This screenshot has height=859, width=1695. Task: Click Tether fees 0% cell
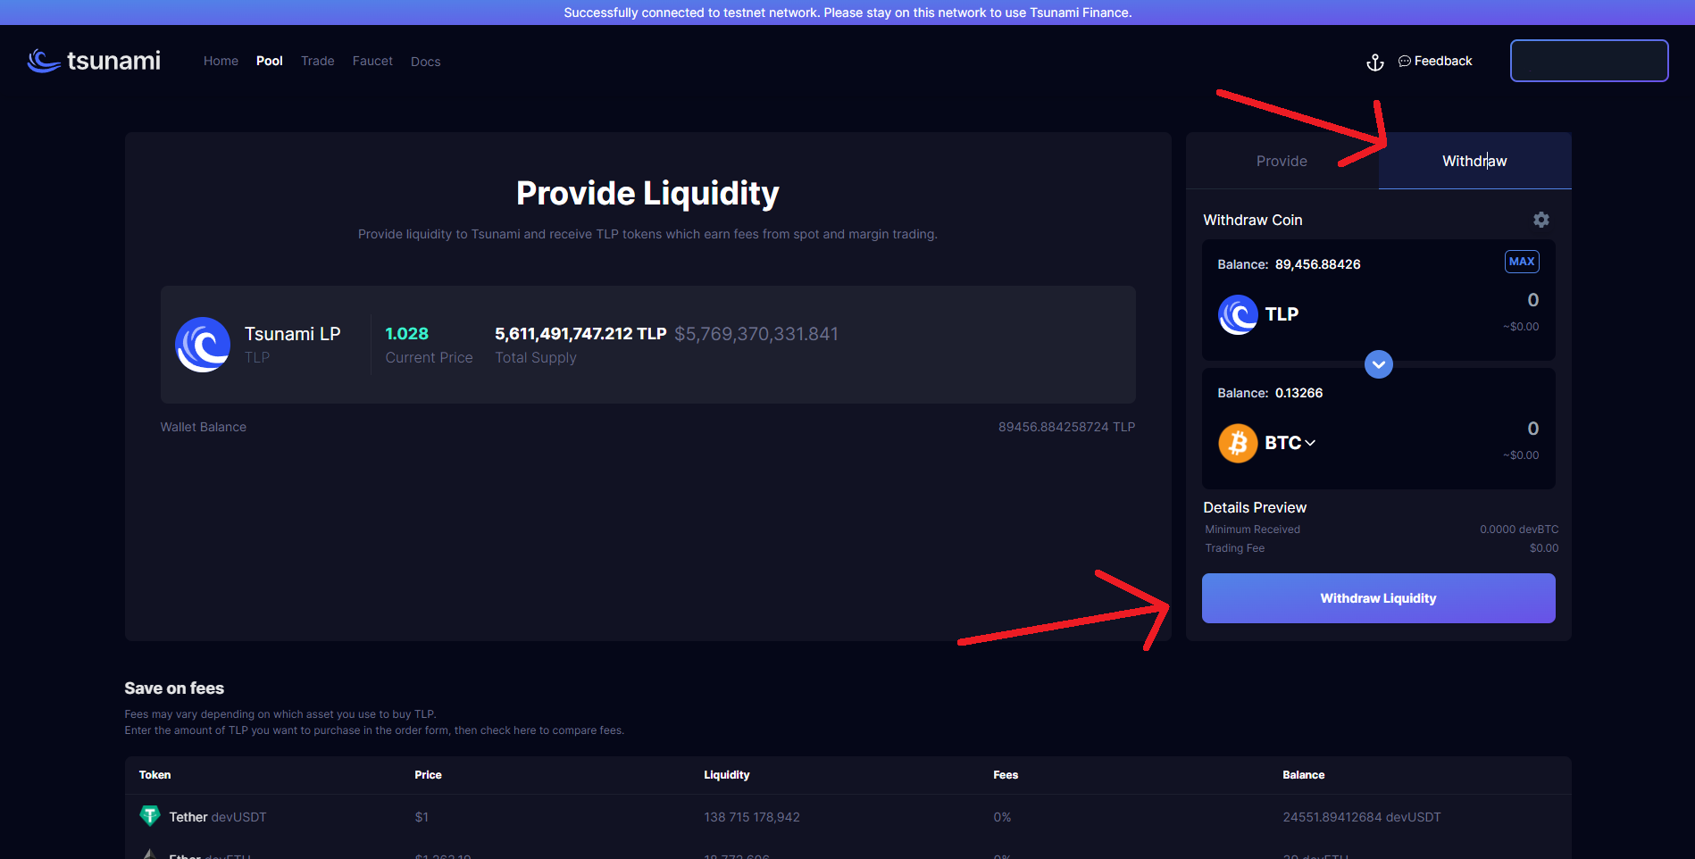(x=1002, y=817)
